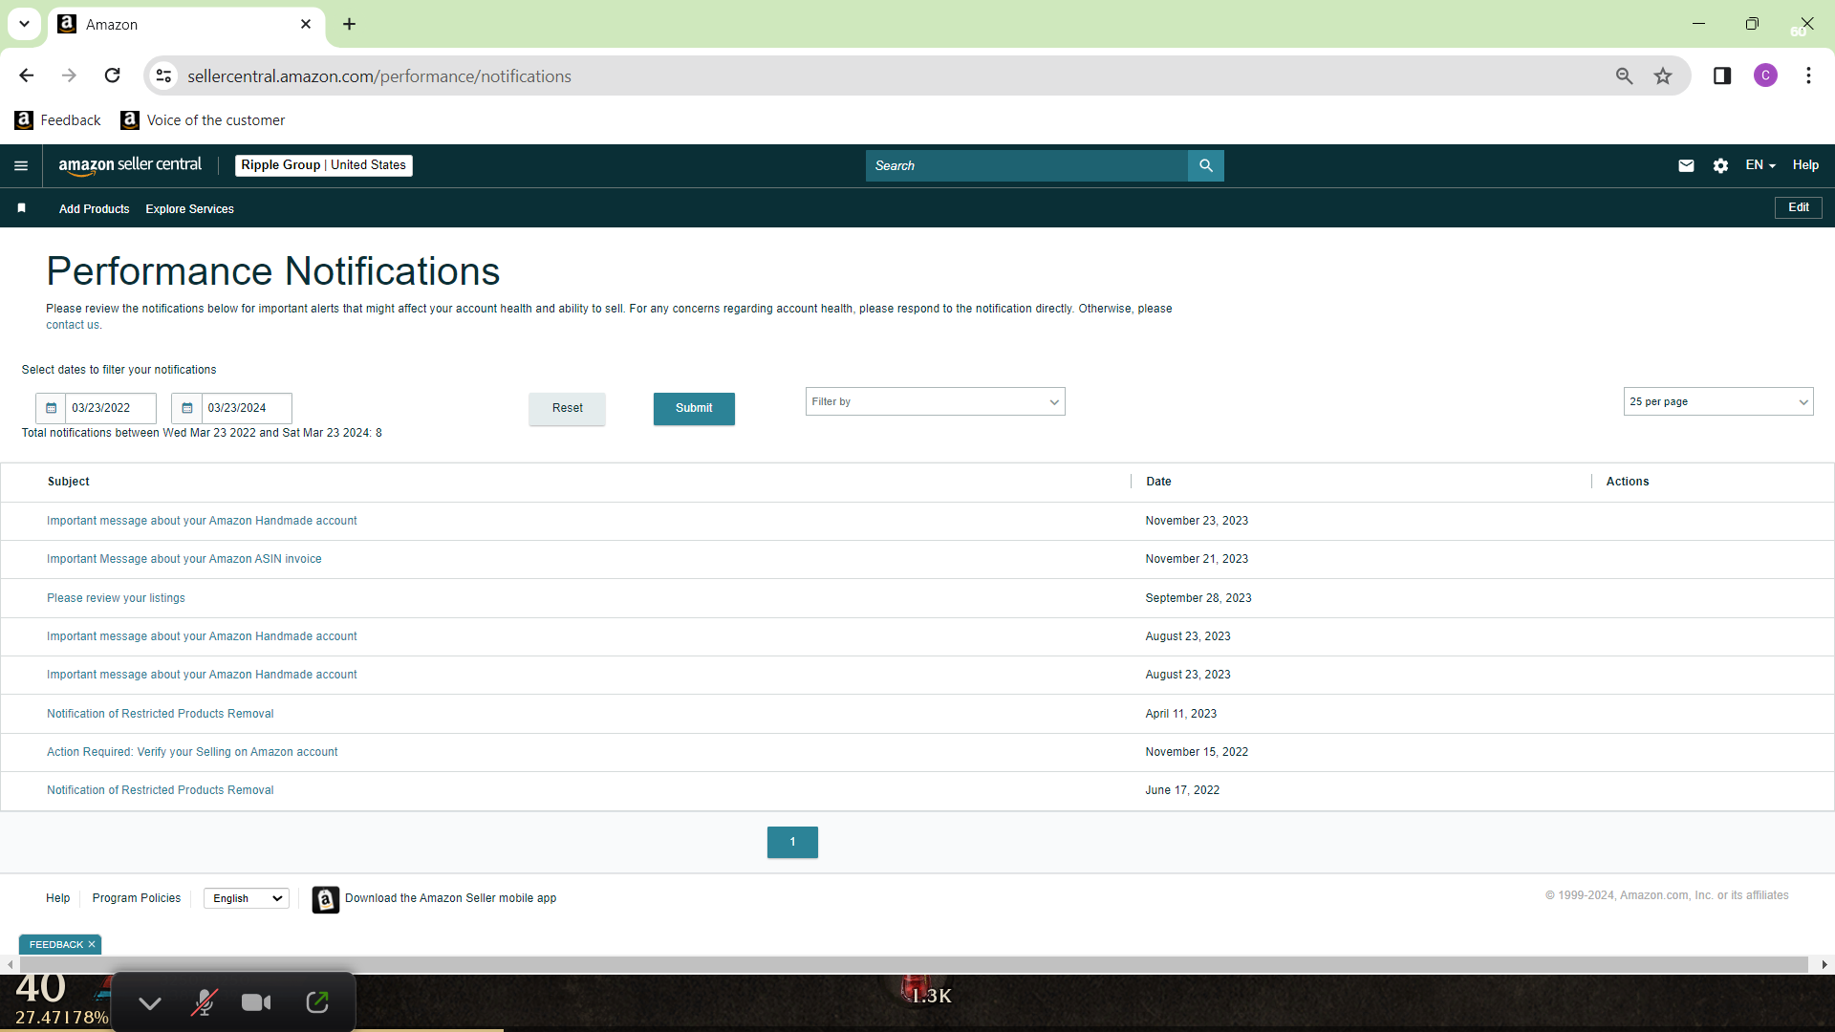Screen dimensions: 1835x1032
Task: Click the search magnifier button
Action: tap(1206, 166)
